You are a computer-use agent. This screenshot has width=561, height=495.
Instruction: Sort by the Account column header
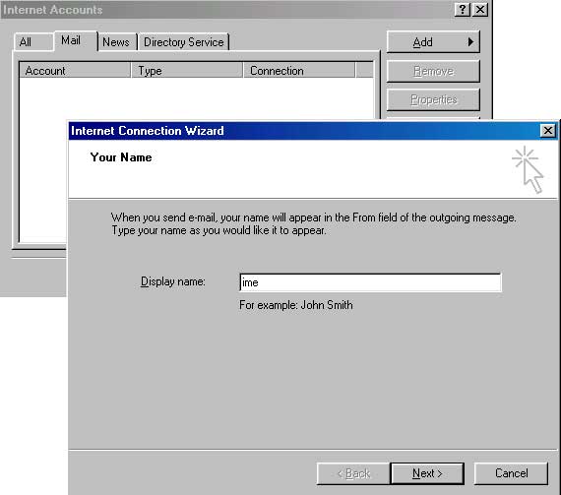tap(75, 71)
